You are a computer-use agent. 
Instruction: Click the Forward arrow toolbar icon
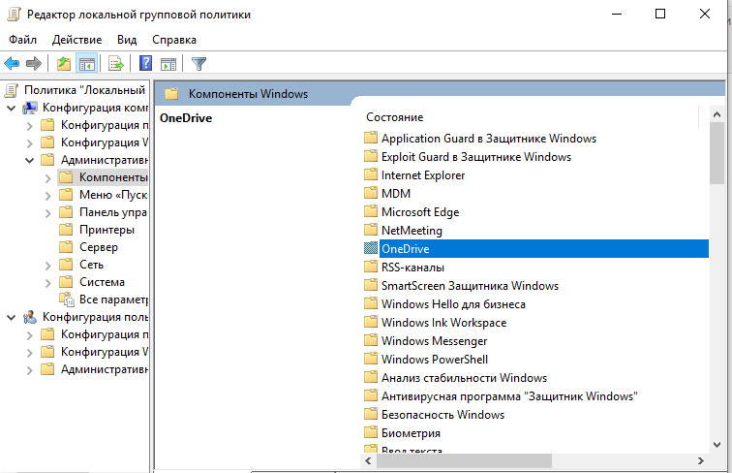[34, 64]
